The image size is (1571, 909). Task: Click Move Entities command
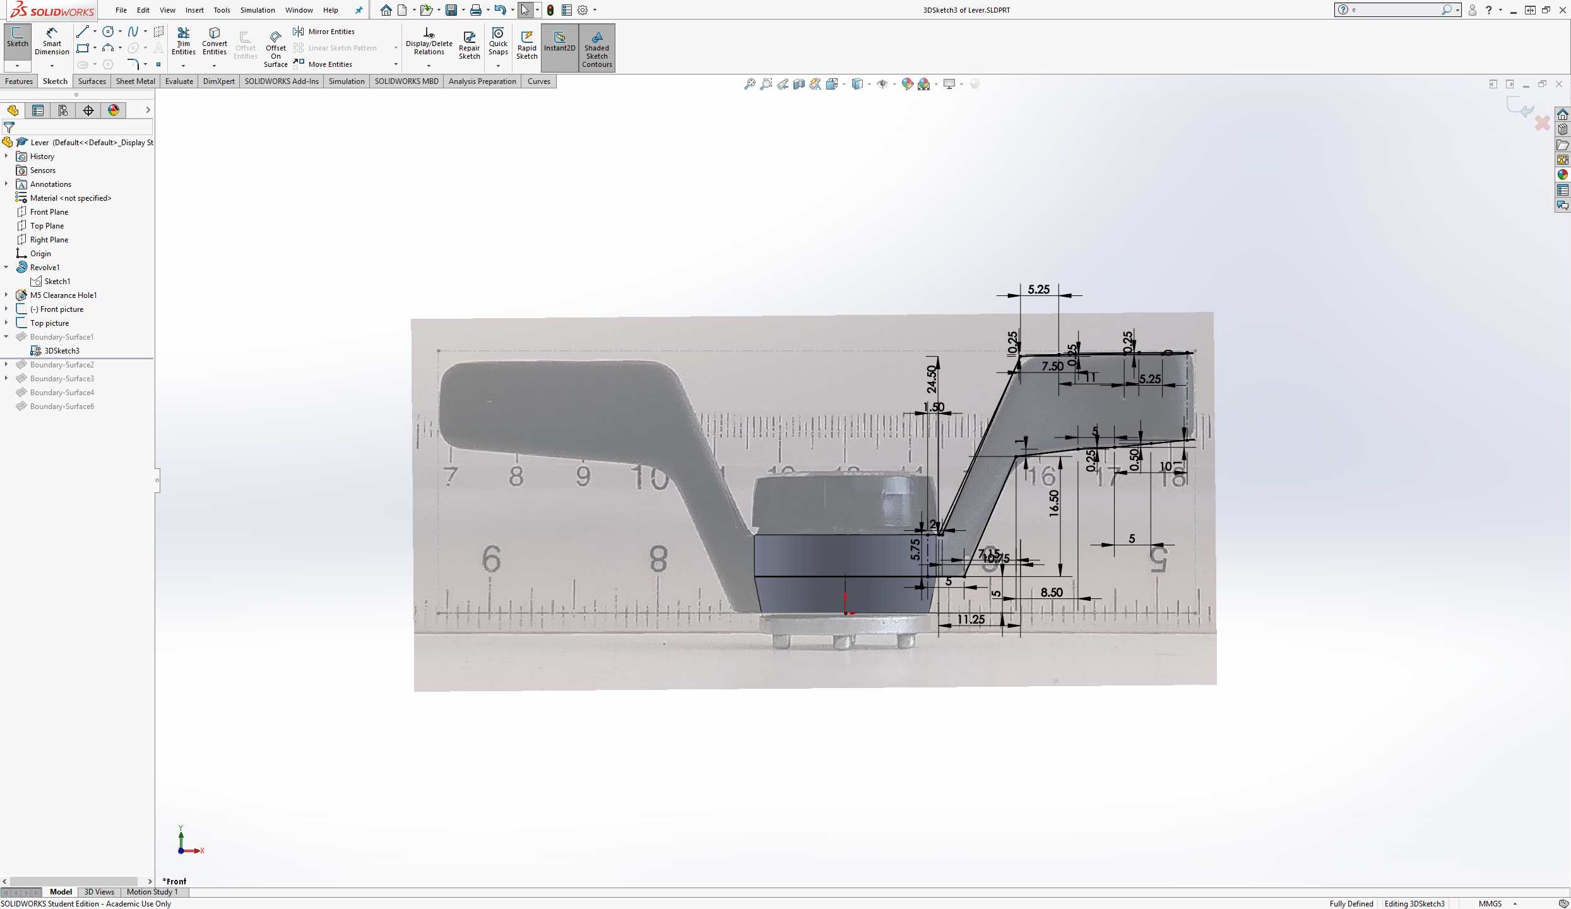323,64
